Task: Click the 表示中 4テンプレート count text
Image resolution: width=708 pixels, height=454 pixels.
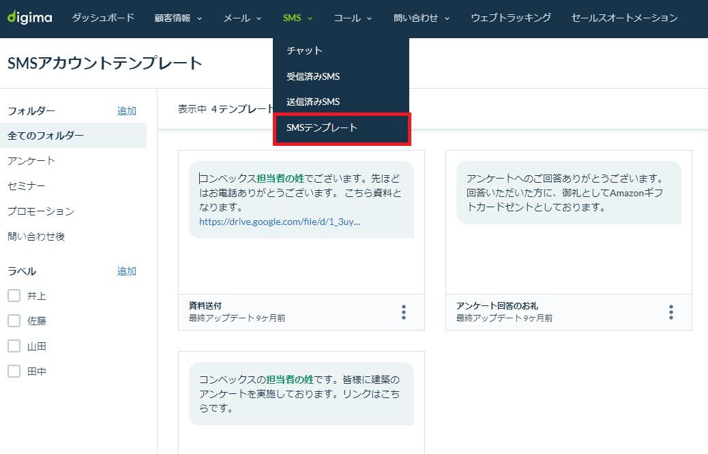Action: (x=226, y=109)
